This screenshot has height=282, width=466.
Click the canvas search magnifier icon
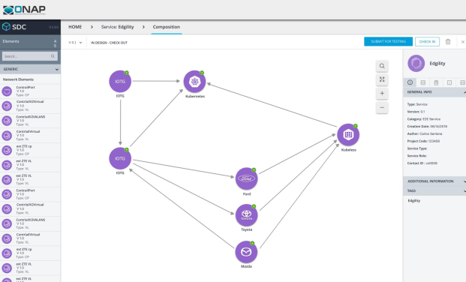coord(382,66)
